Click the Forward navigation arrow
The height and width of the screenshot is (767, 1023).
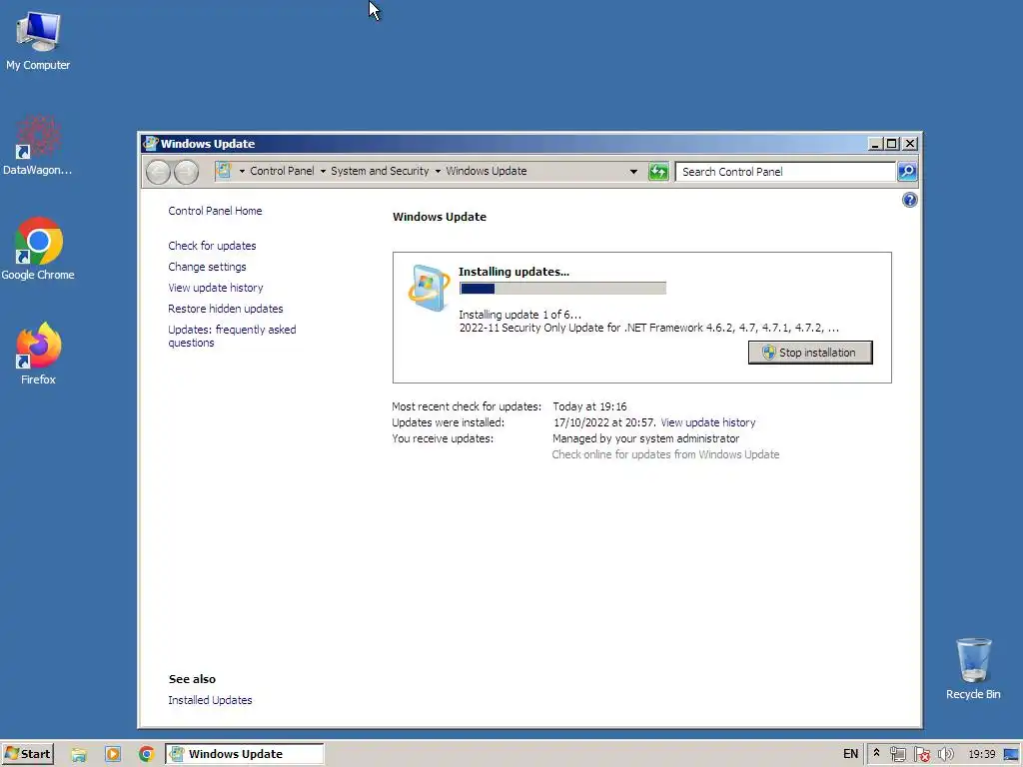click(x=187, y=172)
